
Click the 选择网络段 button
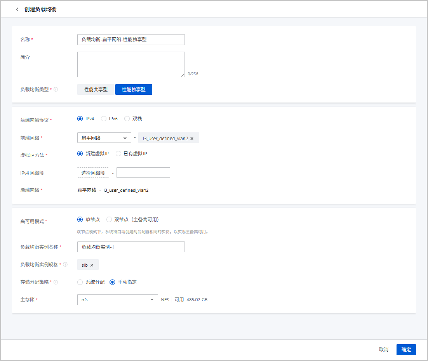93,173
